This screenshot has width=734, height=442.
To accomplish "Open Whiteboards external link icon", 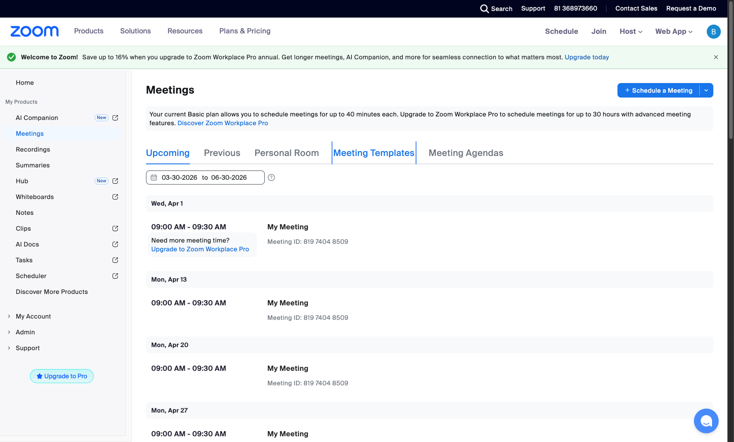I will pyautogui.click(x=115, y=197).
